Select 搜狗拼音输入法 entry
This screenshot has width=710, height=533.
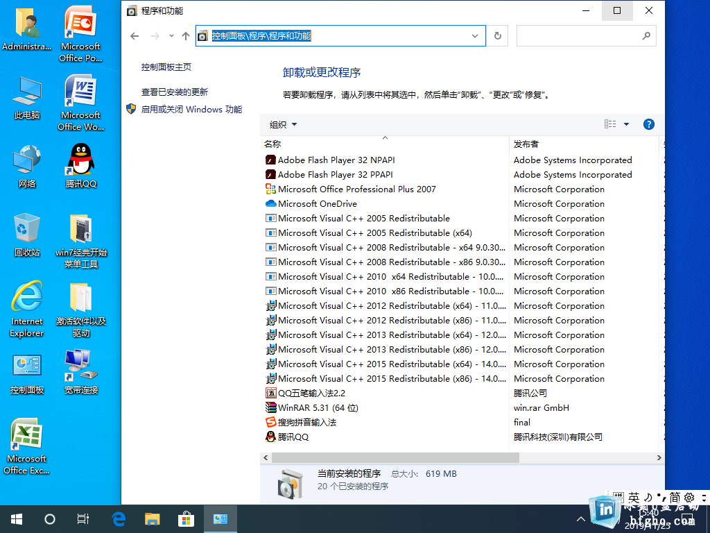click(307, 423)
